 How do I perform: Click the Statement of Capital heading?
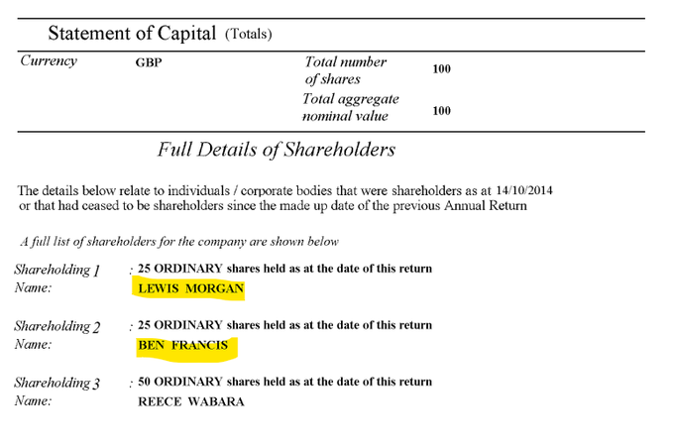[132, 33]
